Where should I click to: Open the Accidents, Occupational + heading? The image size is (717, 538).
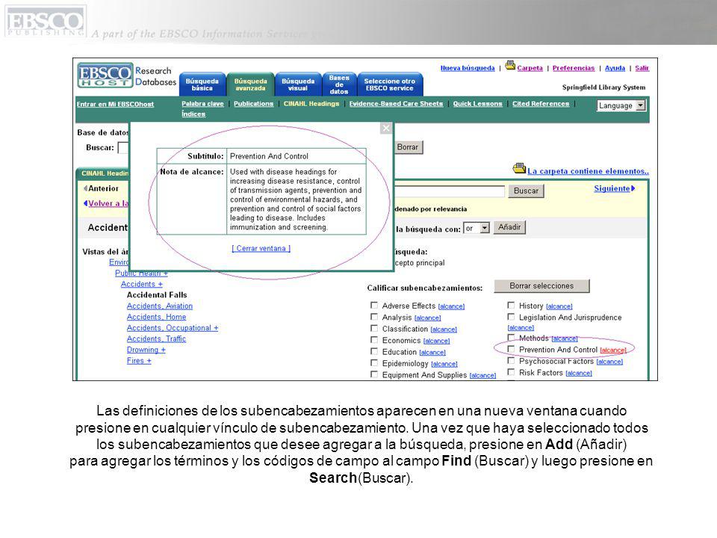173,328
